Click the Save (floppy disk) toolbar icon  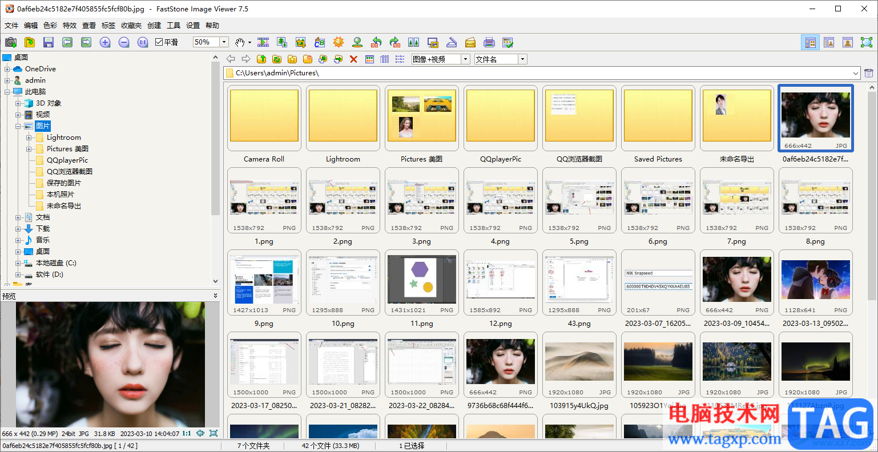49,42
